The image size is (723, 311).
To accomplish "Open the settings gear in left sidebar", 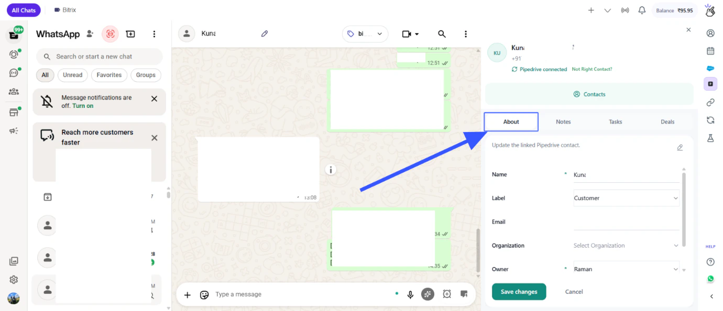I will 14,280.
